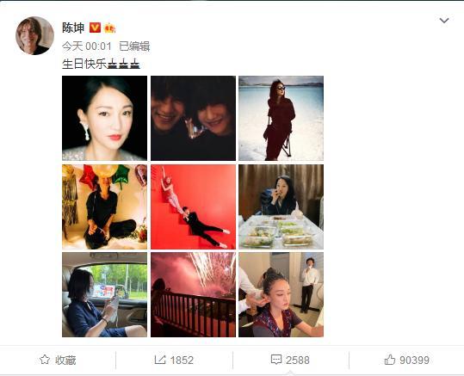Open the 1852 reposts count

click(x=182, y=360)
